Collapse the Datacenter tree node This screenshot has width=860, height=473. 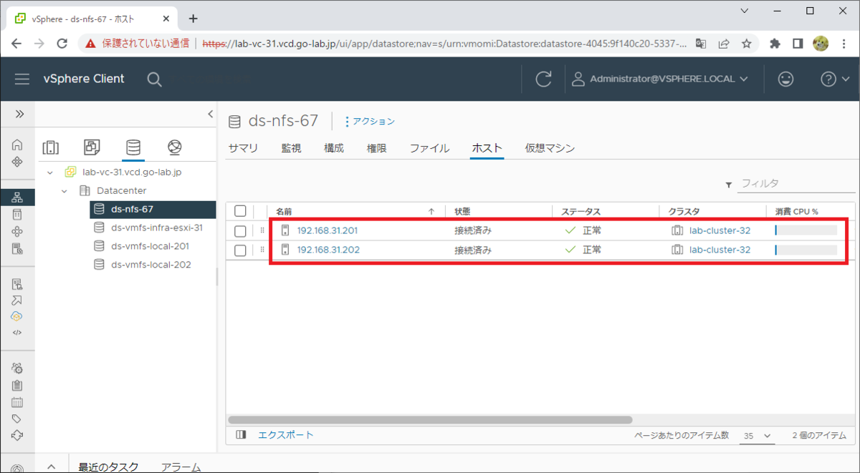[x=64, y=191]
